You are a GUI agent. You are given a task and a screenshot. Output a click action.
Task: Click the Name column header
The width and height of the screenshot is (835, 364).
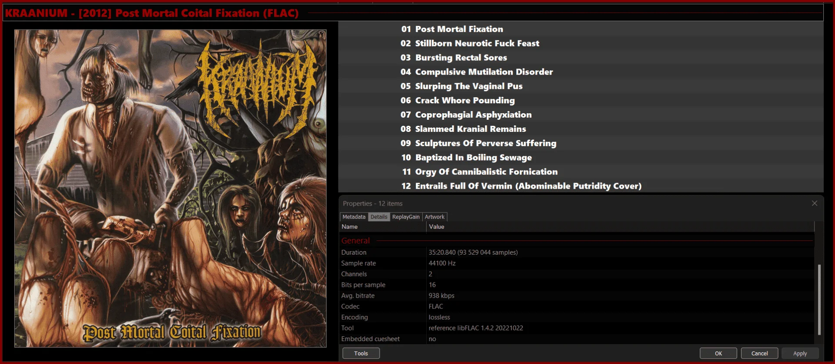click(383, 227)
